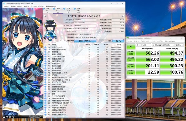The height and width of the screenshot is (121, 186).
Task: Click the blue status orb for attribute C2
Action: click(x=45, y=94)
